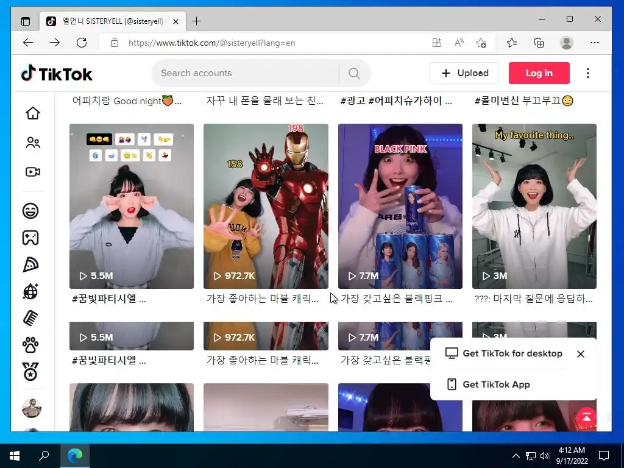Select the beauty comb category icon

(x=30, y=318)
